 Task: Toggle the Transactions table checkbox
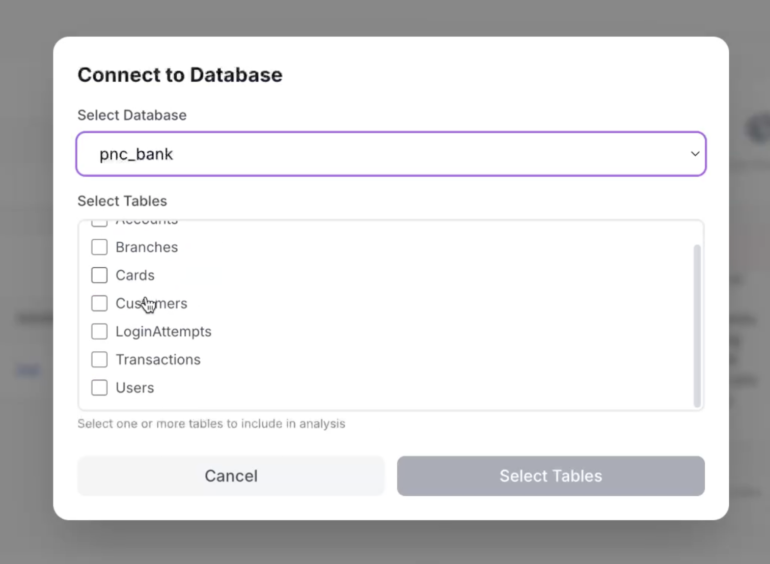click(99, 360)
